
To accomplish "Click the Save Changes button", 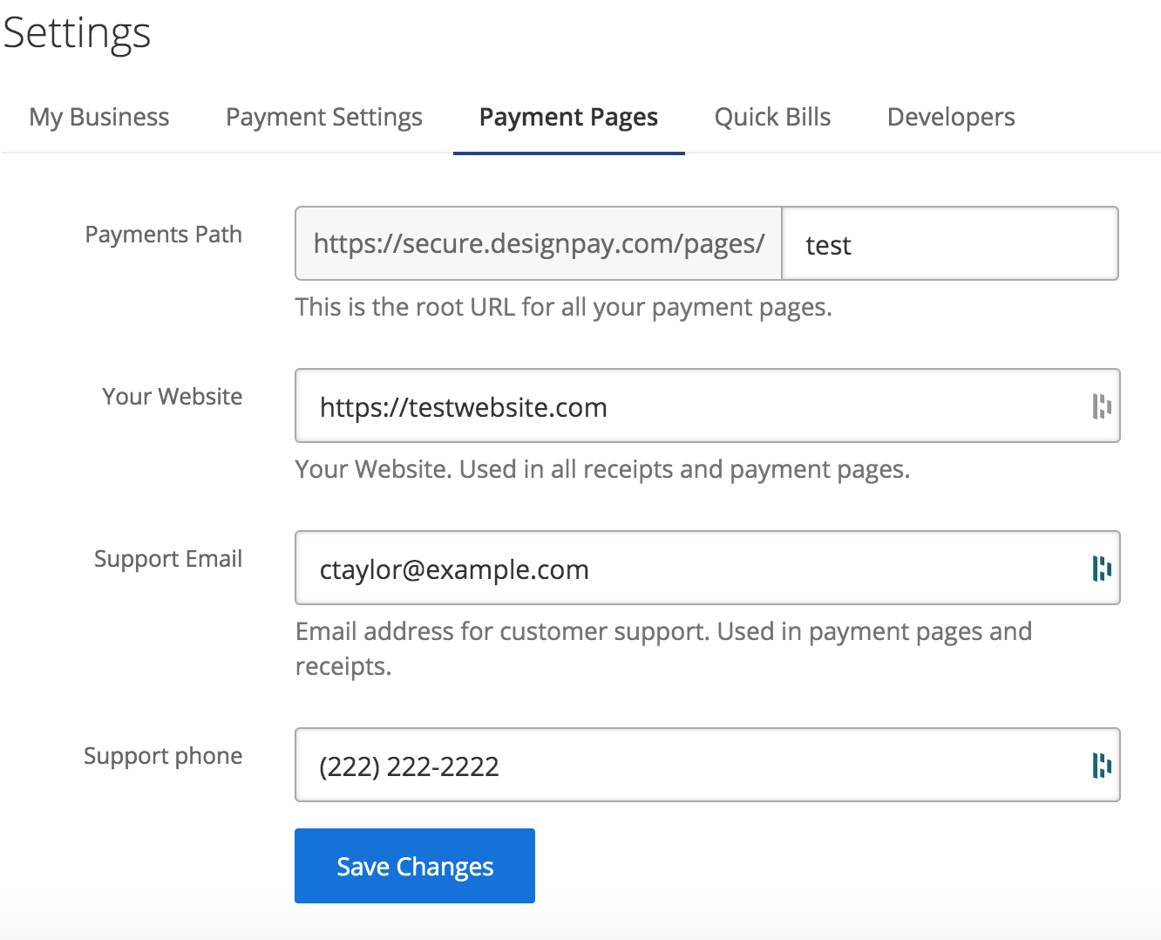I will coord(415,866).
